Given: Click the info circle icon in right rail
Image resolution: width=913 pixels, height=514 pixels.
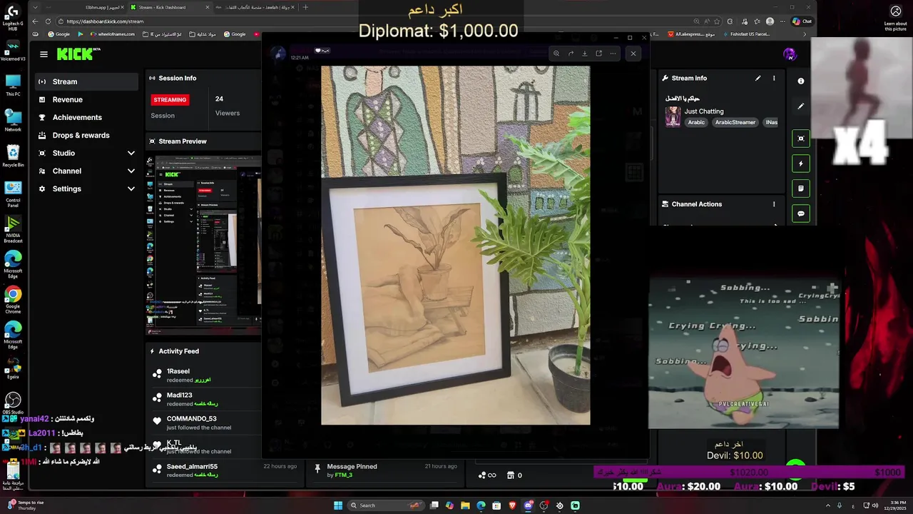Looking at the screenshot, I should (x=800, y=81).
